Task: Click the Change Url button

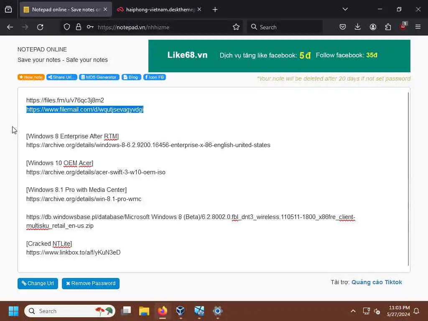Action: coord(38,283)
